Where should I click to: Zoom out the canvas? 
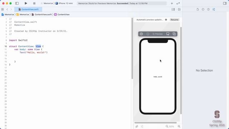tap(167, 126)
